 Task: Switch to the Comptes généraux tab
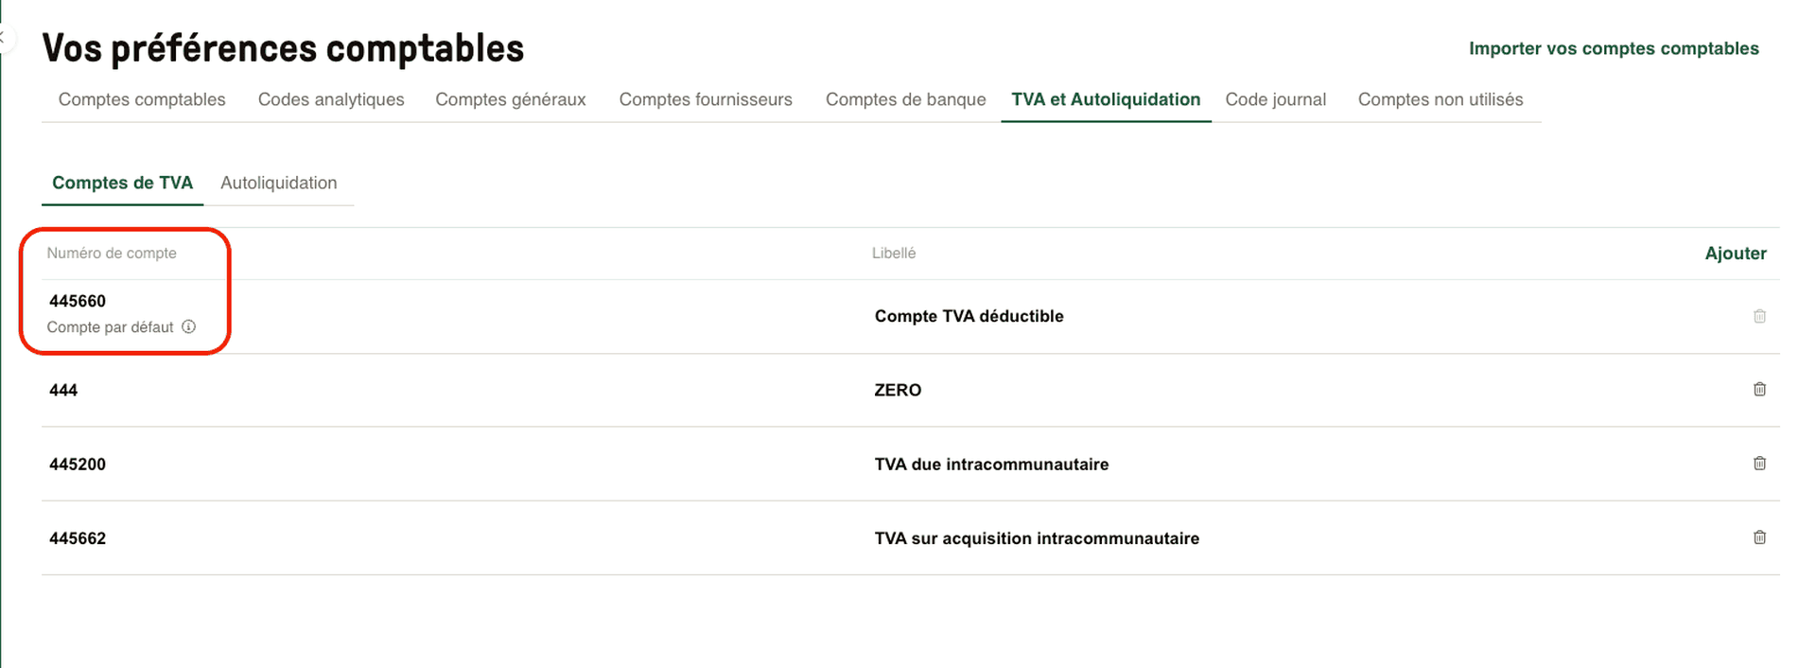pos(511,99)
